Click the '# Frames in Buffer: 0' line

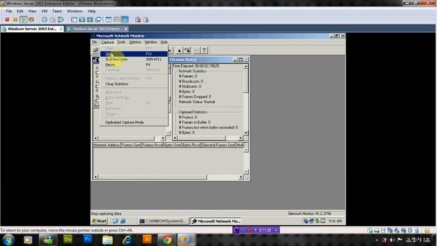click(195, 122)
